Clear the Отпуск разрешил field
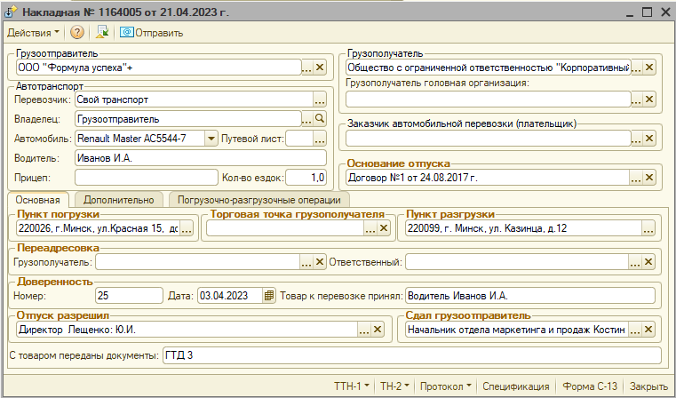The width and height of the screenshot is (676, 398). click(379, 330)
